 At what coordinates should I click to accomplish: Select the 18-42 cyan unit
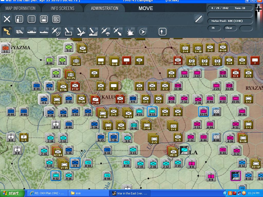click(134, 125)
